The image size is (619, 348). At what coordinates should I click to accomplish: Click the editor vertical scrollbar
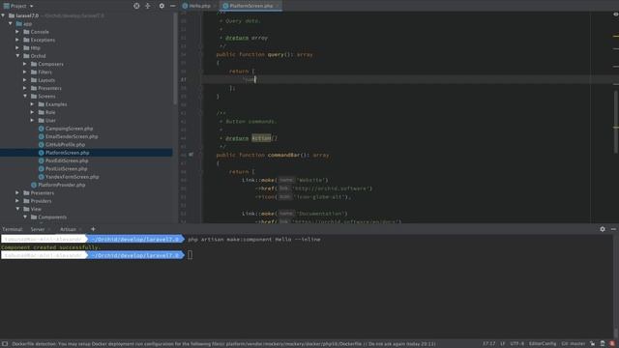616,122
